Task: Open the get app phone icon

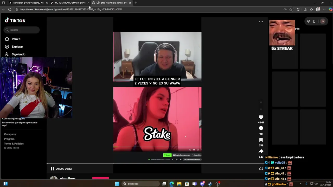Action: (314, 21)
